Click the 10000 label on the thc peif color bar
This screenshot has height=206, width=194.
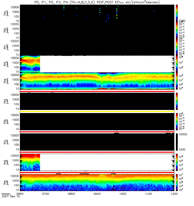[x=183, y=134]
